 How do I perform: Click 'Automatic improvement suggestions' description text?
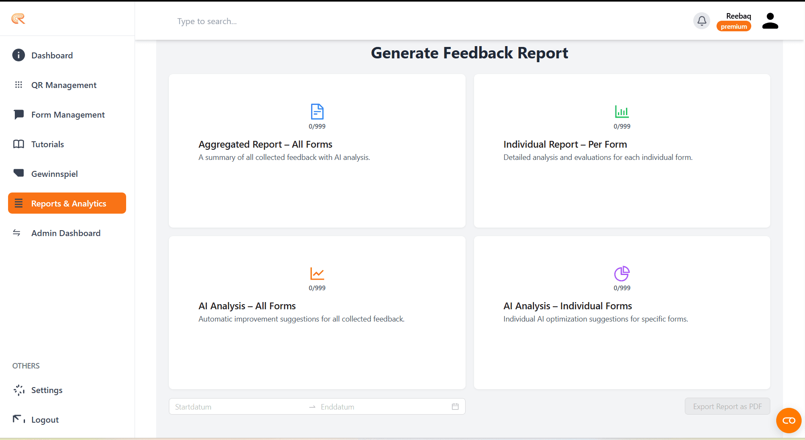(301, 319)
